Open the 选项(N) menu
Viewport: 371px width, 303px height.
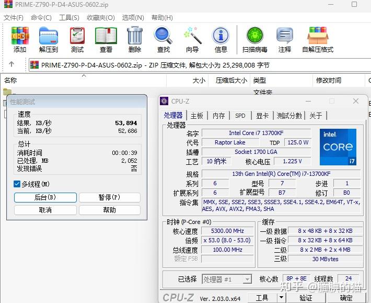tap(133, 18)
